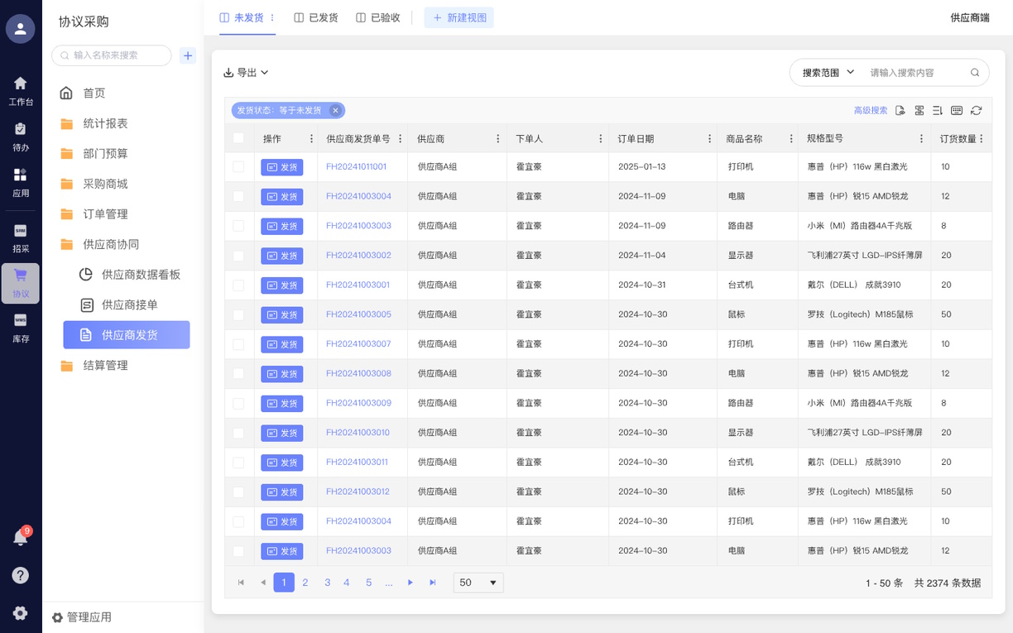The image size is (1013, 633).
Task: Toggle the select-all checkbox in table header
Action: pyautogui.click(x=238, y=138)
